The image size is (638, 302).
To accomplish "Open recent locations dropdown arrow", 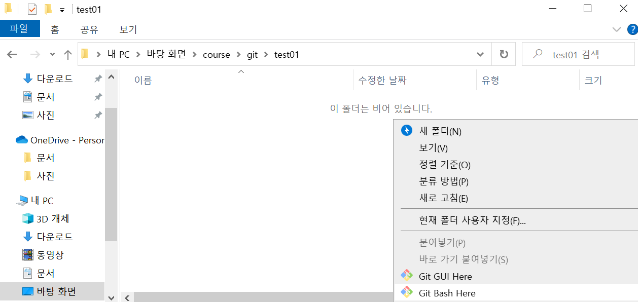I will click(52, 54).
